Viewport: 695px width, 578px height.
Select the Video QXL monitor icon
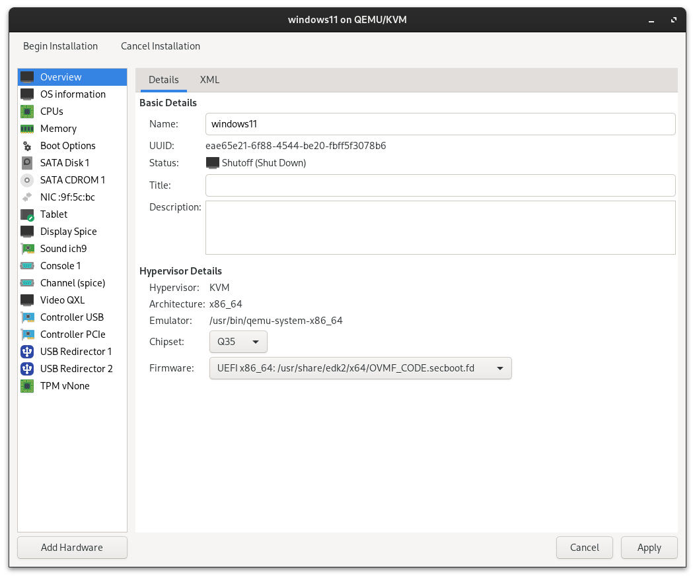click(27, 300)
